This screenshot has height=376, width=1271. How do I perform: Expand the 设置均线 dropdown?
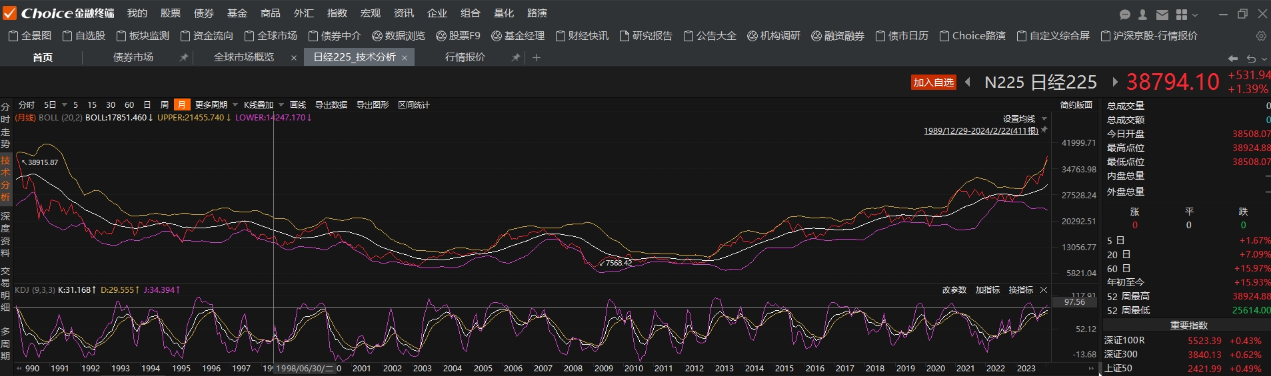coord(1044,119)
